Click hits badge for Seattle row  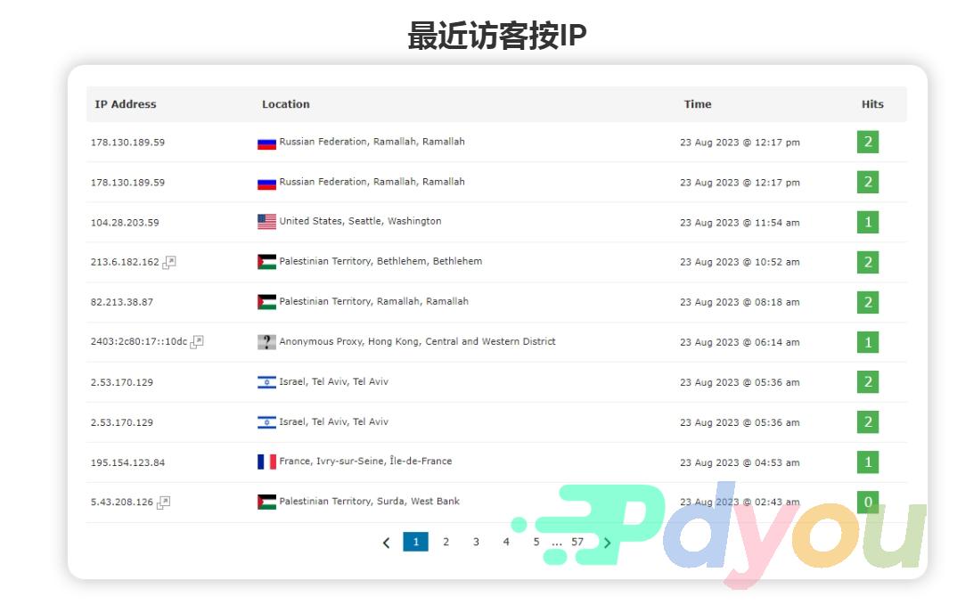click(x=868, y=222)
